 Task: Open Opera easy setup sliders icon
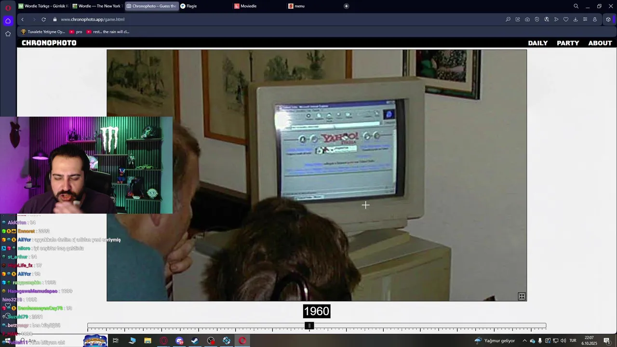click(x=585, y=19)
